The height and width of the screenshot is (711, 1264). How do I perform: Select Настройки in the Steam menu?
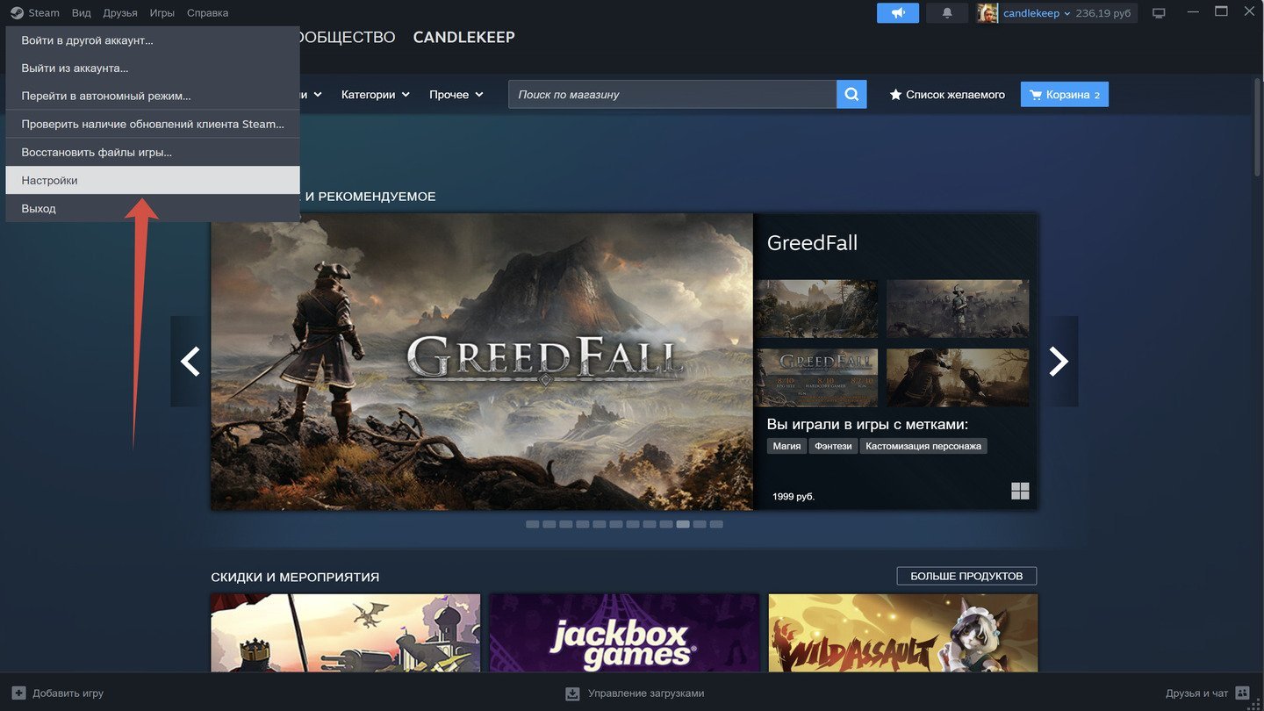(50, 181)
